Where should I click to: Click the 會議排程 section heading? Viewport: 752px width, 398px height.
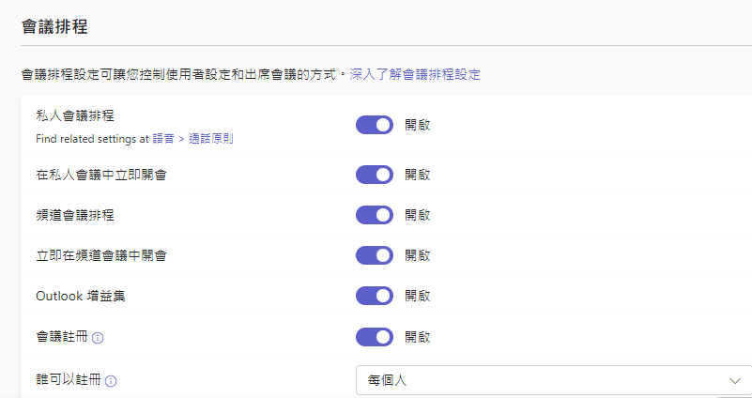pos(54,26)
